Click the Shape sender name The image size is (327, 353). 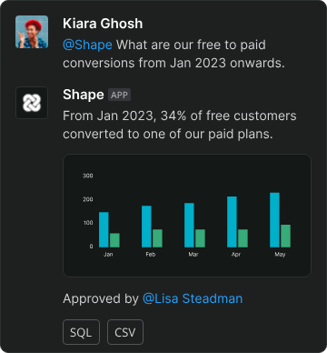pyautogui.click(x=84, y=95)
